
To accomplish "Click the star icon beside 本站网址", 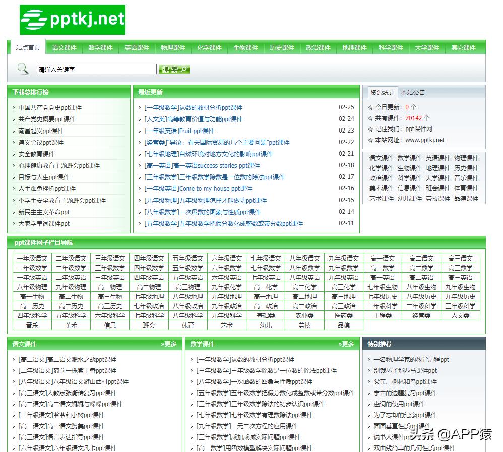I will pyautogui.click(x=370, y=140).
